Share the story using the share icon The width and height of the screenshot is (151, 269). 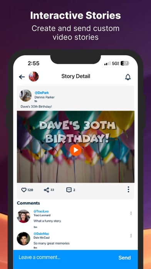(x=47, y=190)
